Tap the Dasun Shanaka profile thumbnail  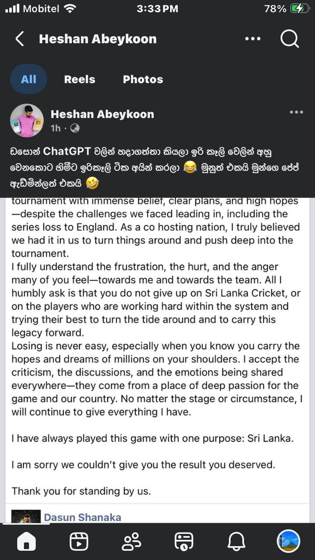(x=26, y=516)
